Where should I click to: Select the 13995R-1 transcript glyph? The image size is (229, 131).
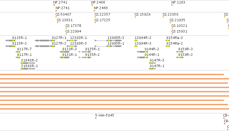coord(108,46)
